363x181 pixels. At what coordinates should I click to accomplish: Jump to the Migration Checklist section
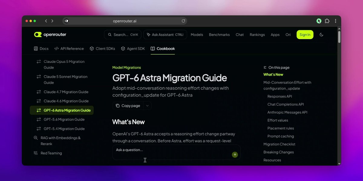pyautogui.click(x=279, y=144)
